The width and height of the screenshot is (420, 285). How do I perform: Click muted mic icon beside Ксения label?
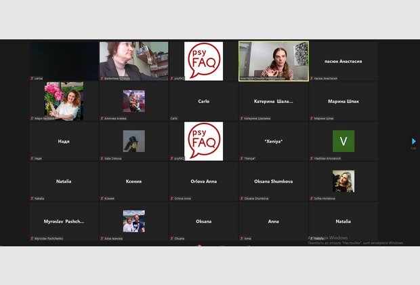tap(102, 199)
